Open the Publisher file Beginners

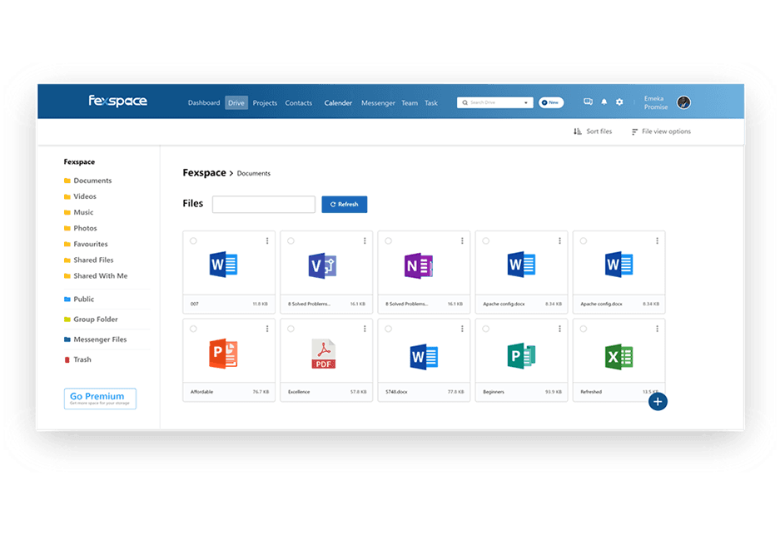[x=521, y=356]
